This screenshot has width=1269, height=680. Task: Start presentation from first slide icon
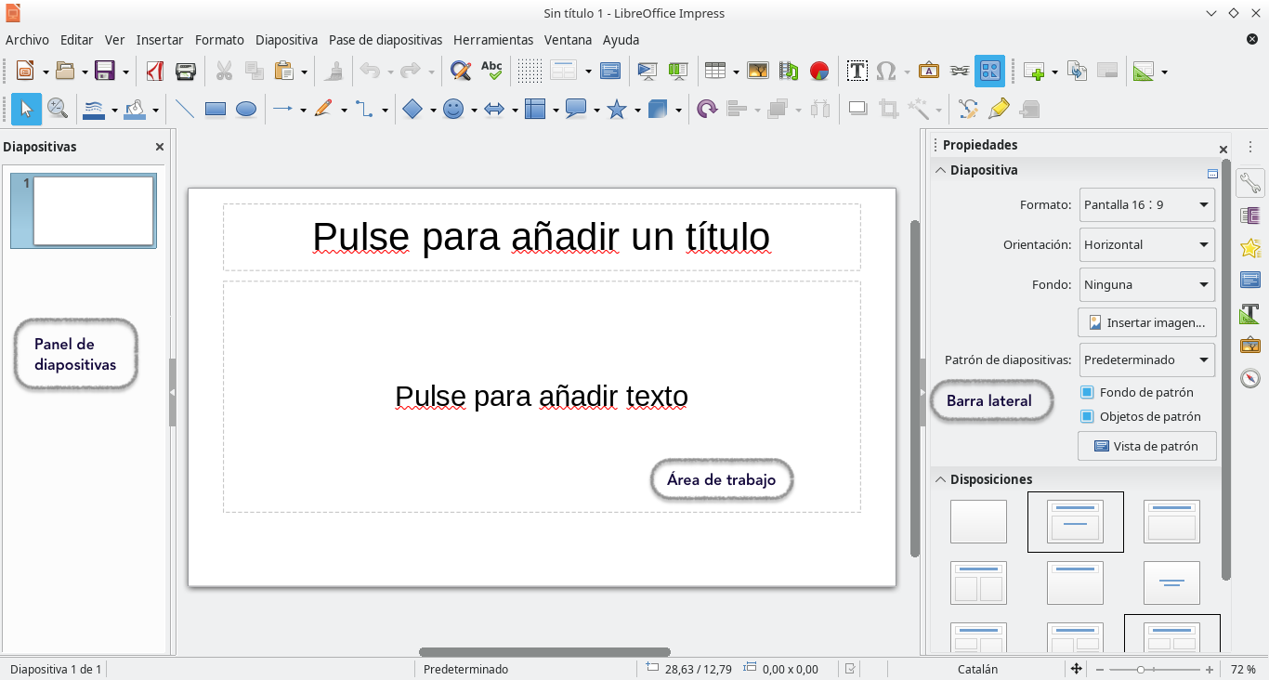click(x=647, y=71)
